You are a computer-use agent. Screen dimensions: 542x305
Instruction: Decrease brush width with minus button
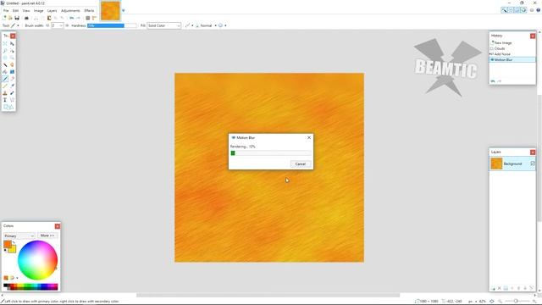click(47, 25)
